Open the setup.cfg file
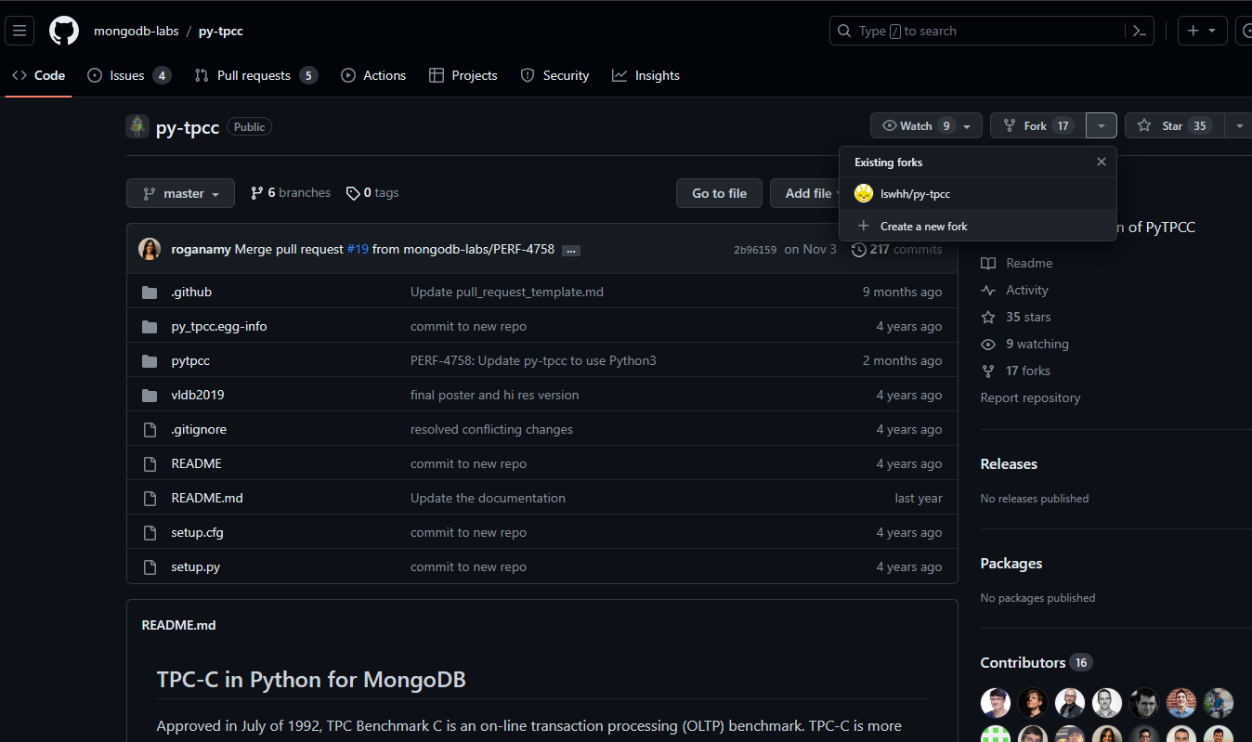The width and height of the screenshot is (1252, 742). [197, 532]
